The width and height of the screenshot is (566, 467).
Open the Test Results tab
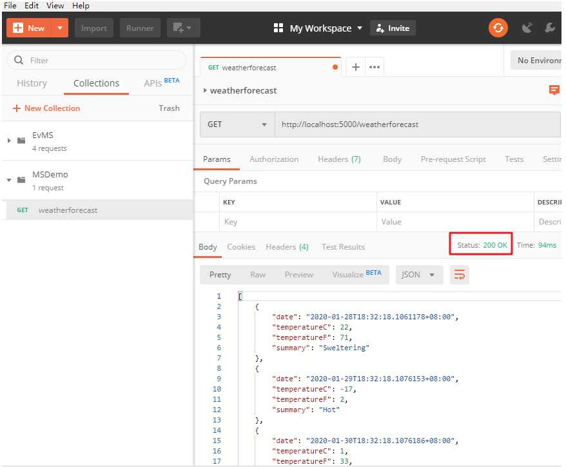344,247
